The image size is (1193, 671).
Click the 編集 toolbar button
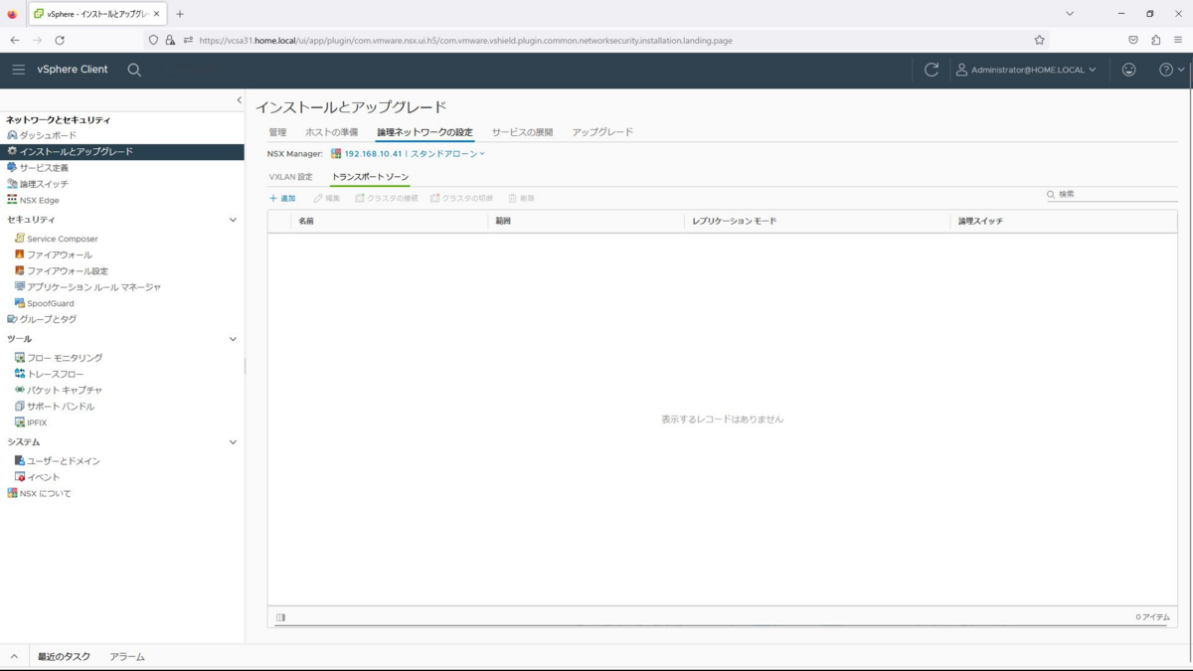pyautogui.click(x=327, y=199)
